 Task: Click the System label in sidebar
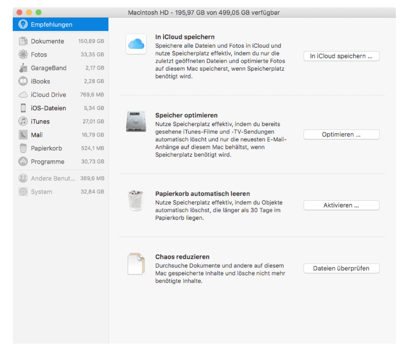coord(42,192)
